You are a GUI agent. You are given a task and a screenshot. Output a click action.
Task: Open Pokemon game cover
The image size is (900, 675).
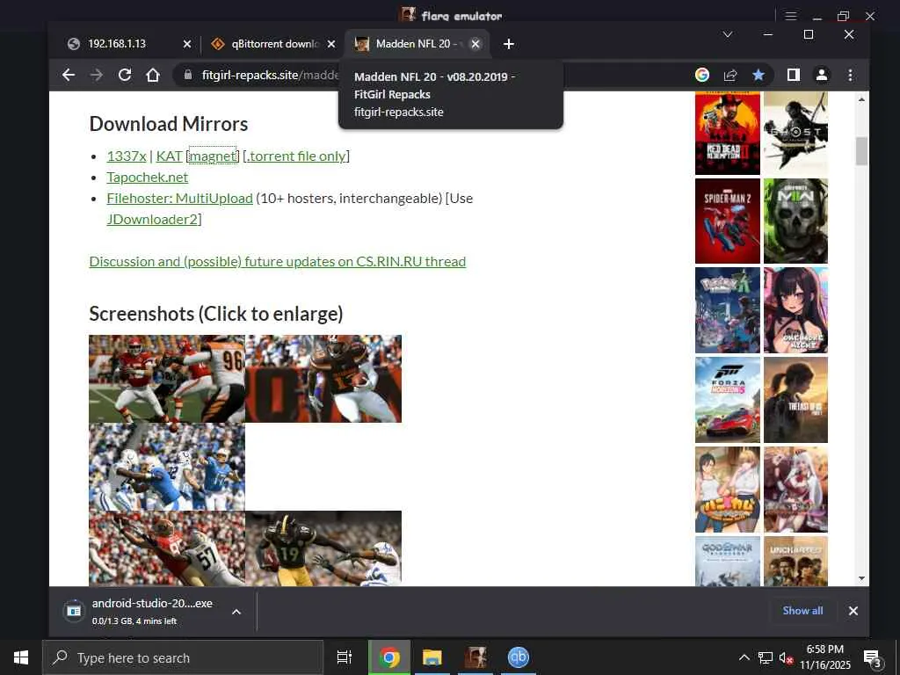point(727,310)
